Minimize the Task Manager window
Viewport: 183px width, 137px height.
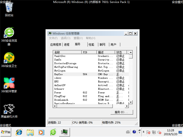coord(126,34)
